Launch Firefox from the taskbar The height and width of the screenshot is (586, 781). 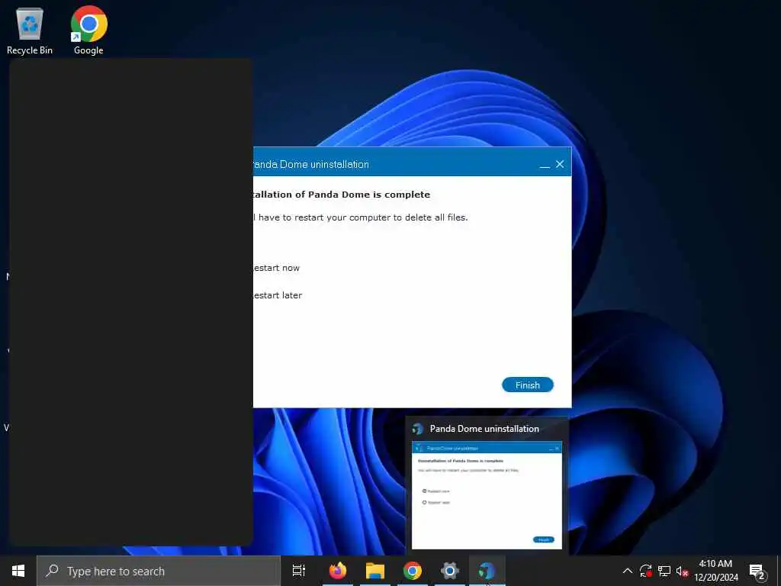337,571
